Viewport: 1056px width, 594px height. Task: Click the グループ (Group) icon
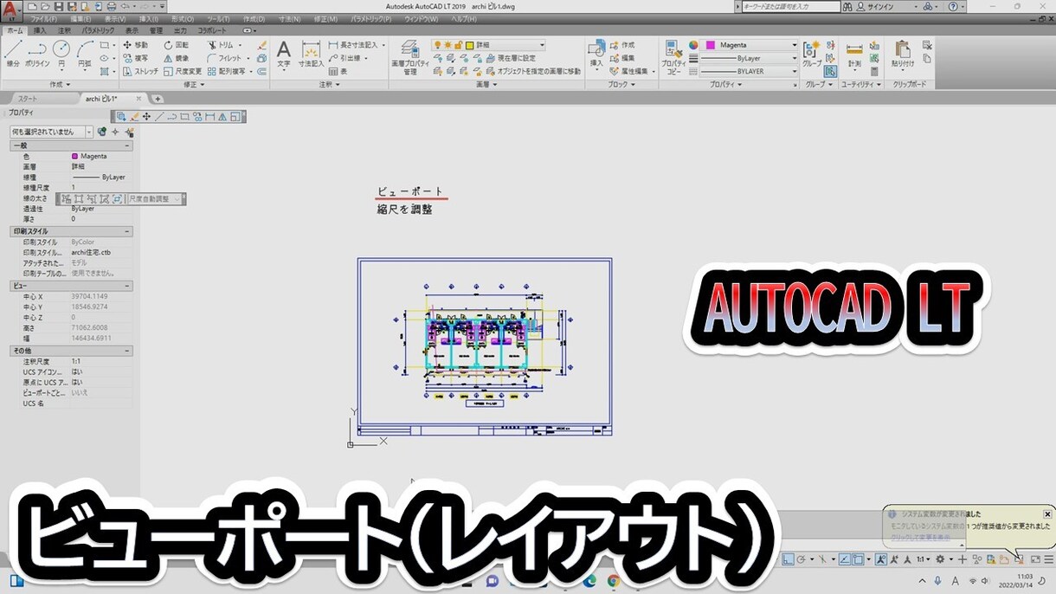[x=812, y=54]
